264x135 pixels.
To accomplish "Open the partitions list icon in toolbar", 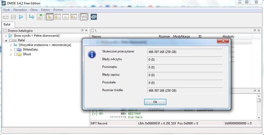I will pos(13,17).
